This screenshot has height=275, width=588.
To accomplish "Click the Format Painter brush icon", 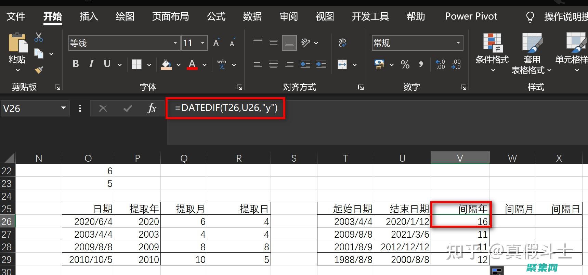I will tap(39, 70).
